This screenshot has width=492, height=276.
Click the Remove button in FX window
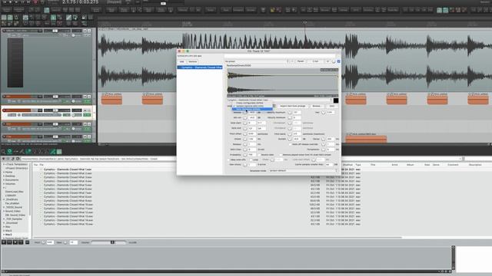(x=193, y=61)
